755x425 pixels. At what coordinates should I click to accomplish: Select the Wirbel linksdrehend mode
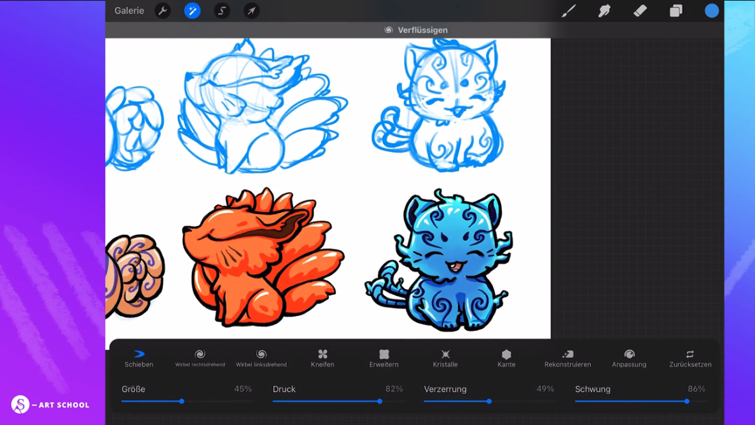(261, 359)
